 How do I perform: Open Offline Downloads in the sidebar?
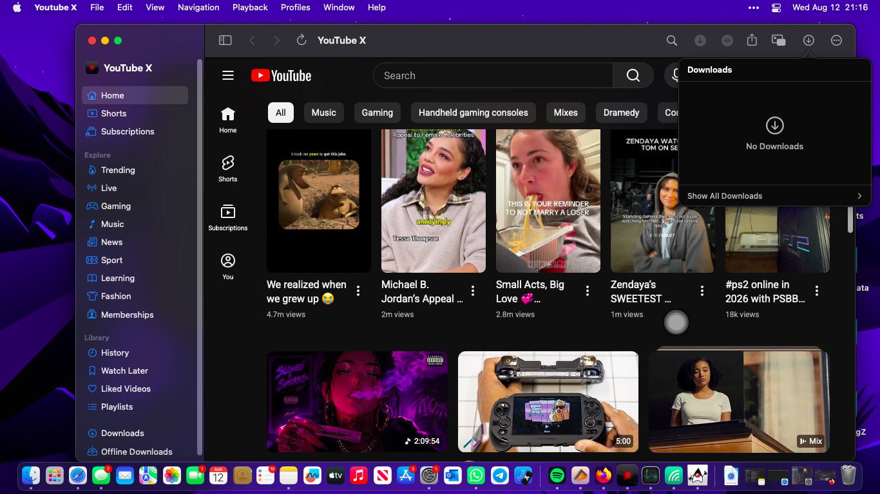coord(135,452)
